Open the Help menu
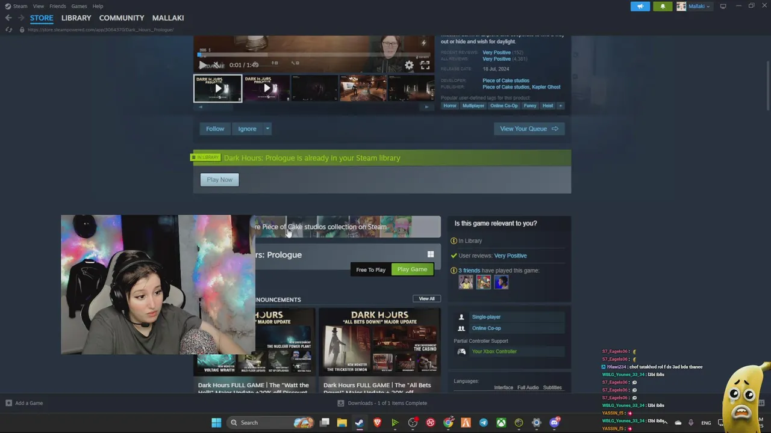The width and height of the screenshot is (771, 433). [x=98, y=6]
